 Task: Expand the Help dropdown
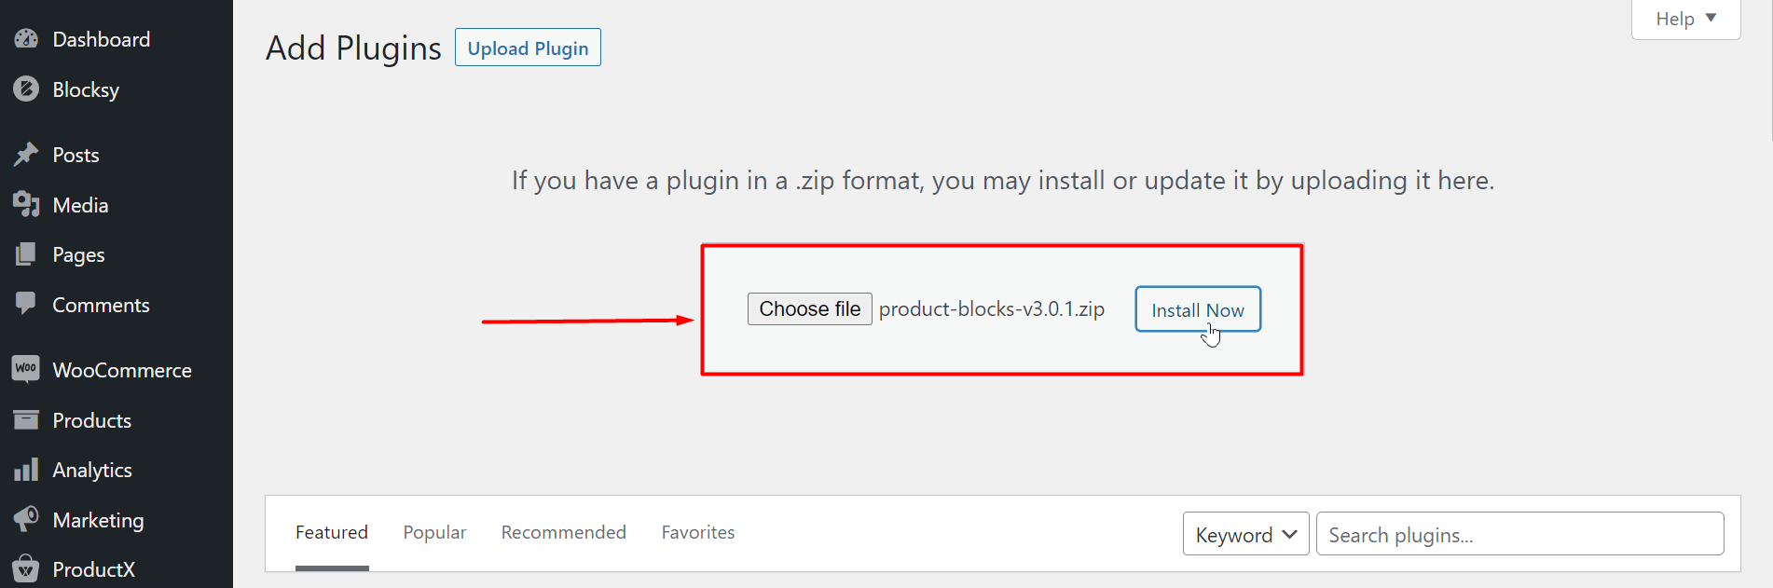[1685, 19]
